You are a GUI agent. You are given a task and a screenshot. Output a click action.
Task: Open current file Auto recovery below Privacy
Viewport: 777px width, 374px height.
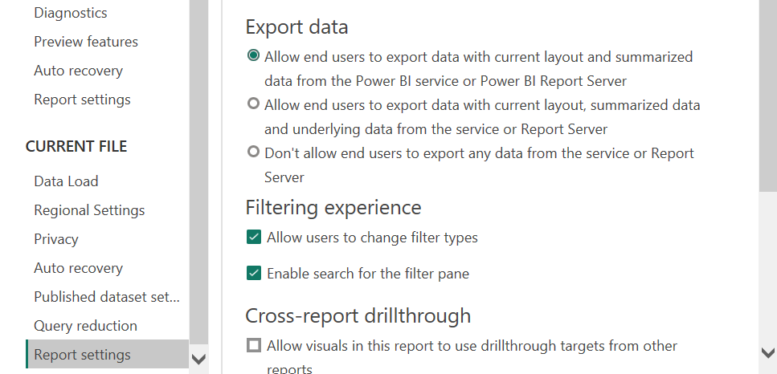(x=78, y=268)
